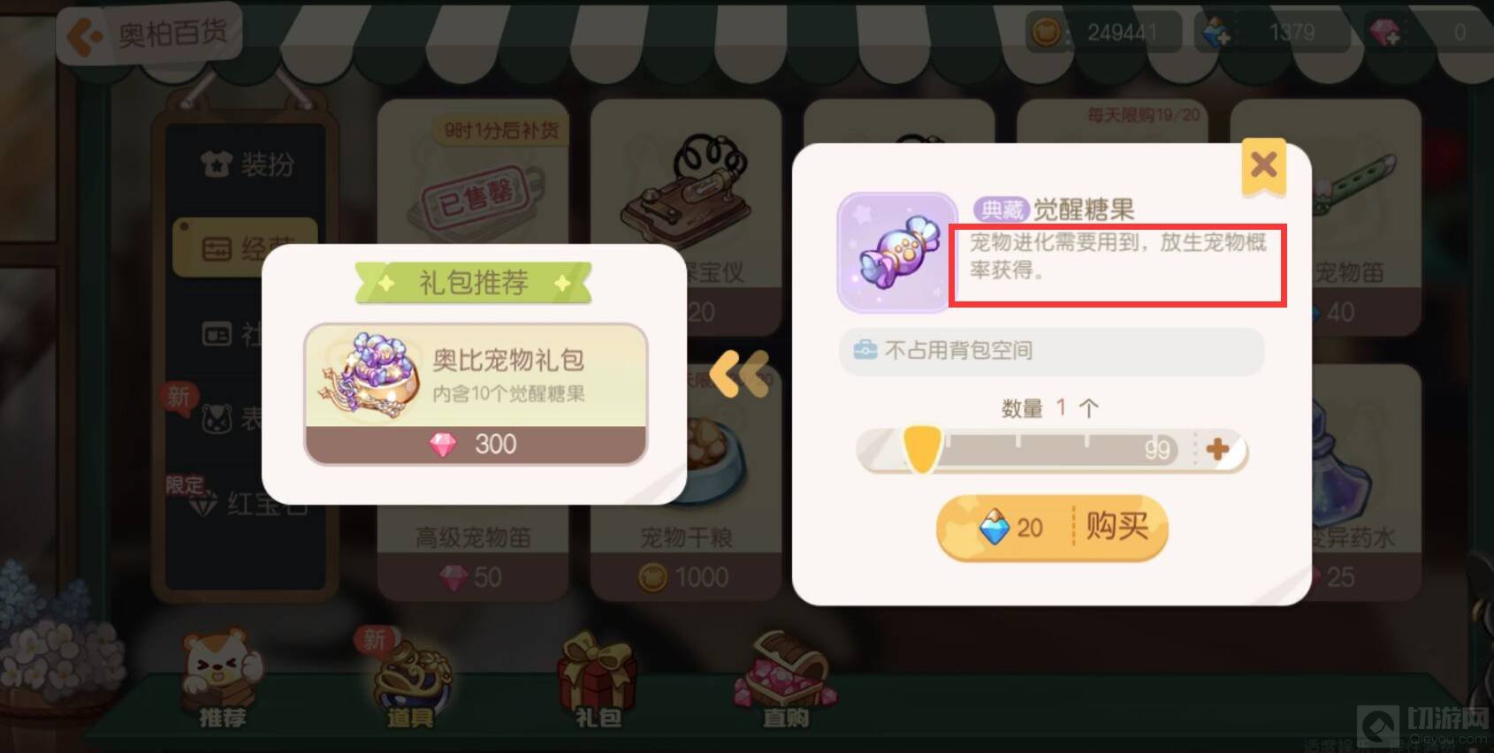Switch to the 道具 bottom tab
Screen dimensions: 1494x753
[410, 681]
